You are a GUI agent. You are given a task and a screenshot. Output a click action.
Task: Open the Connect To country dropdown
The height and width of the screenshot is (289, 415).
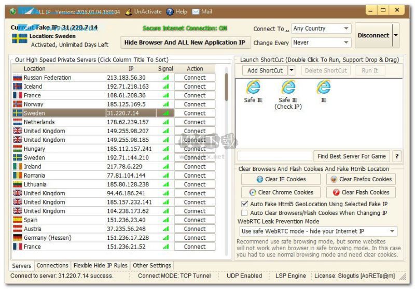click(x=321, y=28)
